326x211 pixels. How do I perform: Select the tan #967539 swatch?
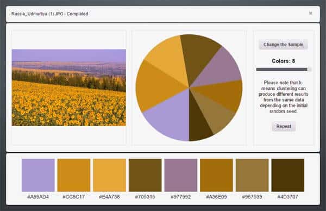coord(252,175)
